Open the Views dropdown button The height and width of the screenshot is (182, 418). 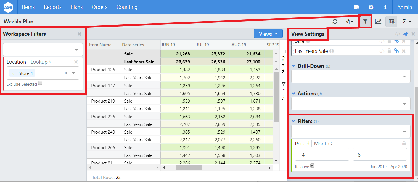268,34
